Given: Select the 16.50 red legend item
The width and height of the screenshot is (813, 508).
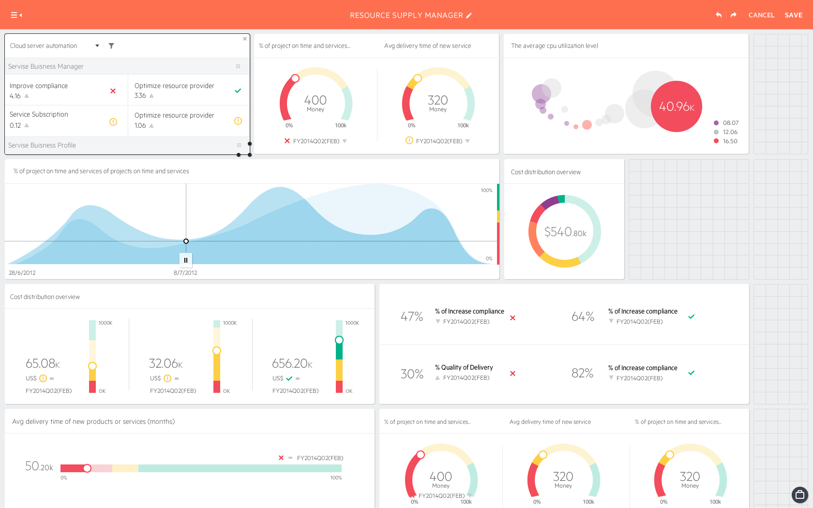Looking at the screenshot, I should pyautogui.click(x=726, y=141).
